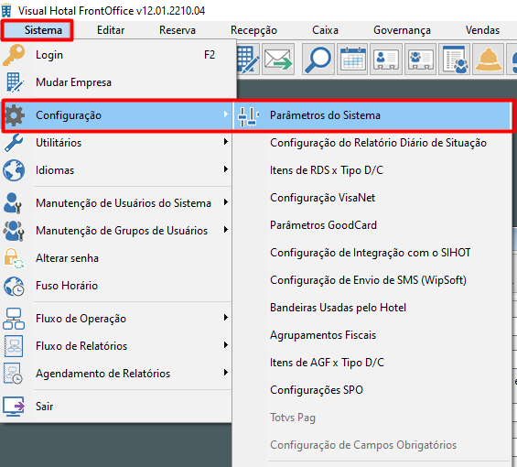Expand the Utilitários submenu arrow
Image resolution: width=517 pixels, height=467 pixels.
pos(225,142)
